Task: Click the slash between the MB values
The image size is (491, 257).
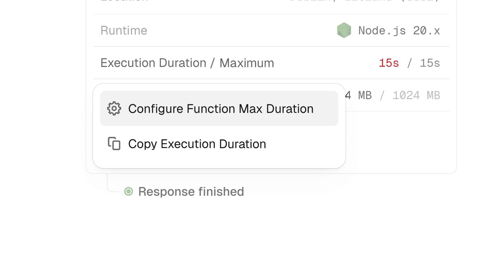Action: click(382, 96)
